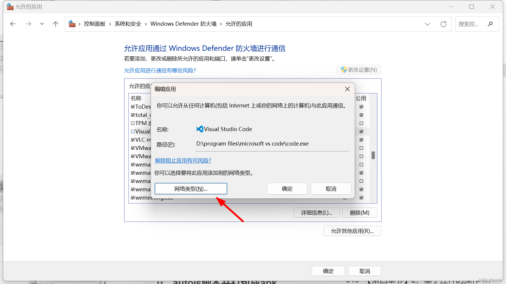Toggle the ToDes app checkbox
The width and height of the screenshot is (506, 284).
[133, 107]
